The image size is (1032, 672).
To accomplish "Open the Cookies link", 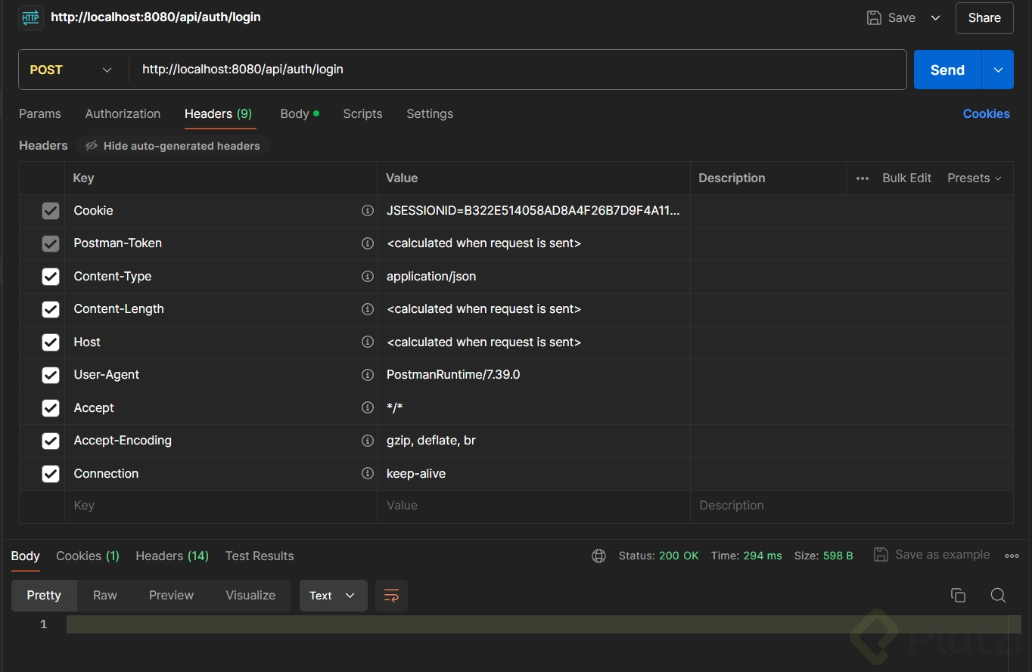I will (987, 114).
